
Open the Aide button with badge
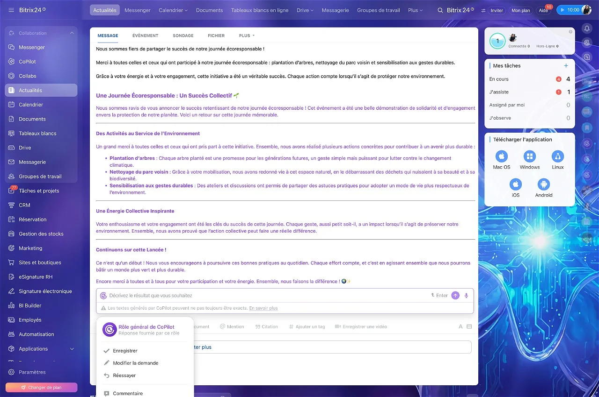pyautogui.click(x=543, y=10)
